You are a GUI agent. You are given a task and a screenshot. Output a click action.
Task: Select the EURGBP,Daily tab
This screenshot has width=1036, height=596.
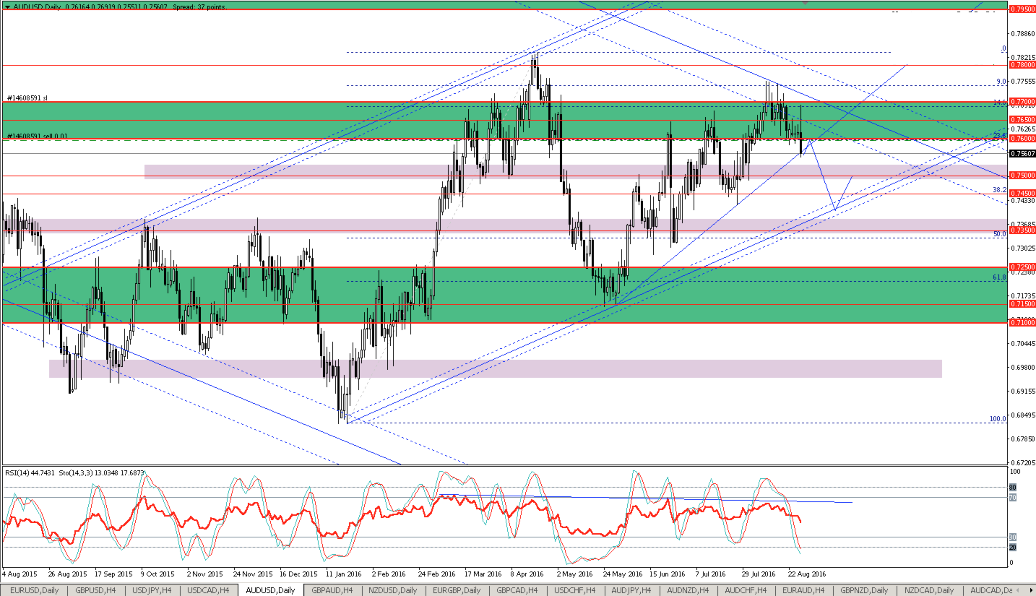tap(455, 590)
